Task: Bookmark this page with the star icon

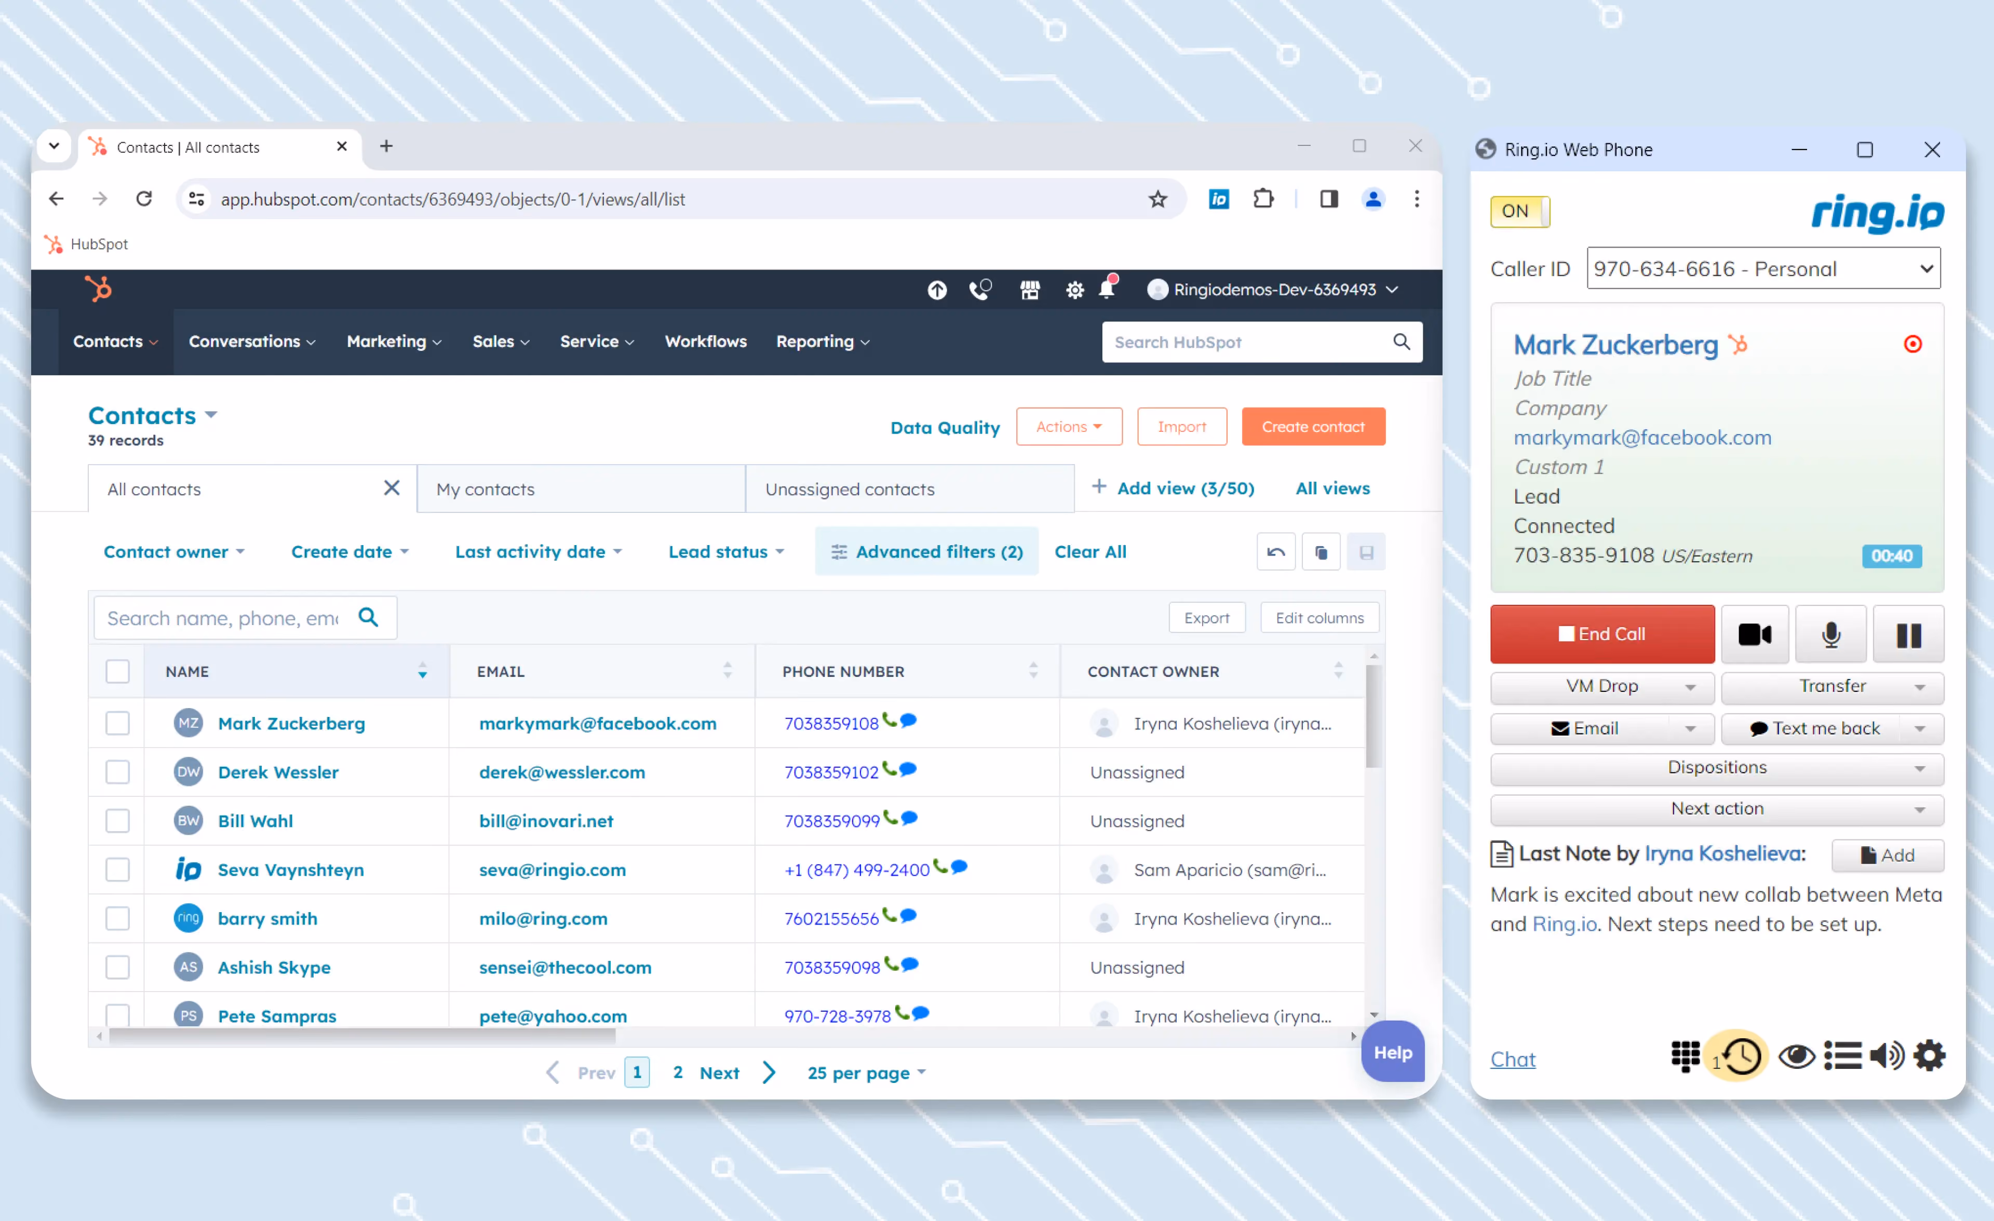Action: click(1157, 199)
